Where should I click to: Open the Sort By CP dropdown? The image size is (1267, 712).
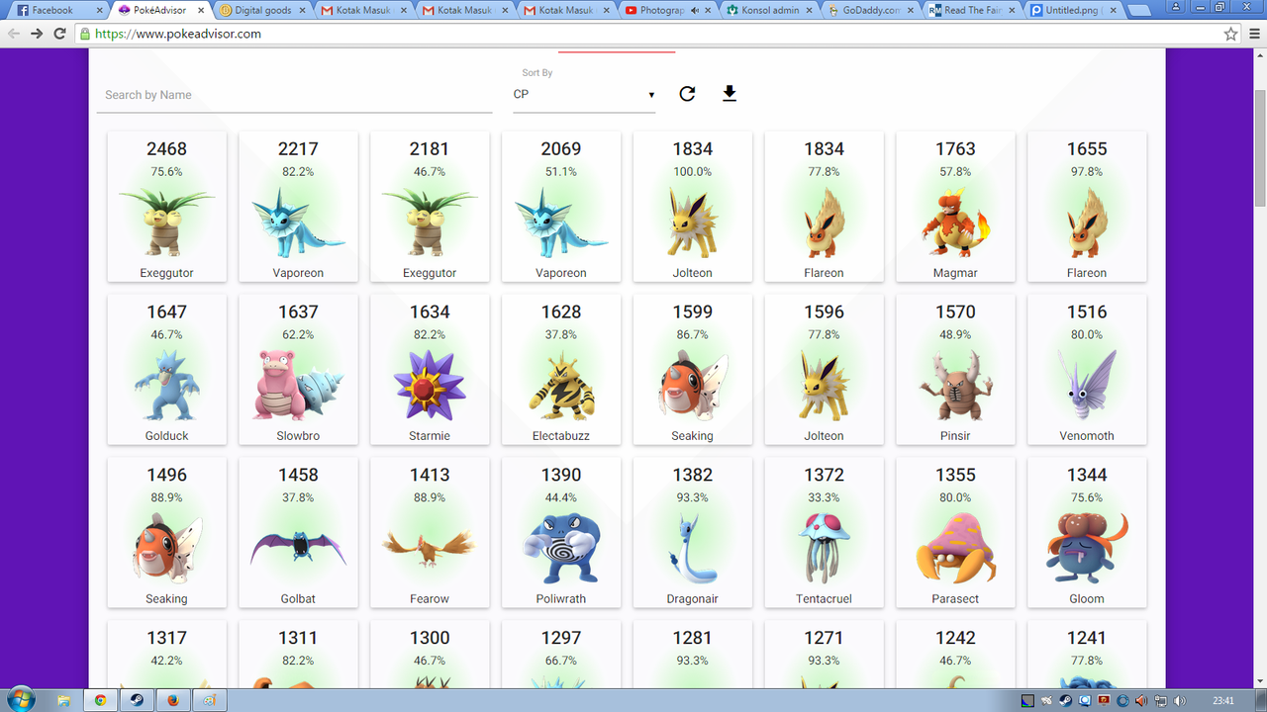coord(584,95)
